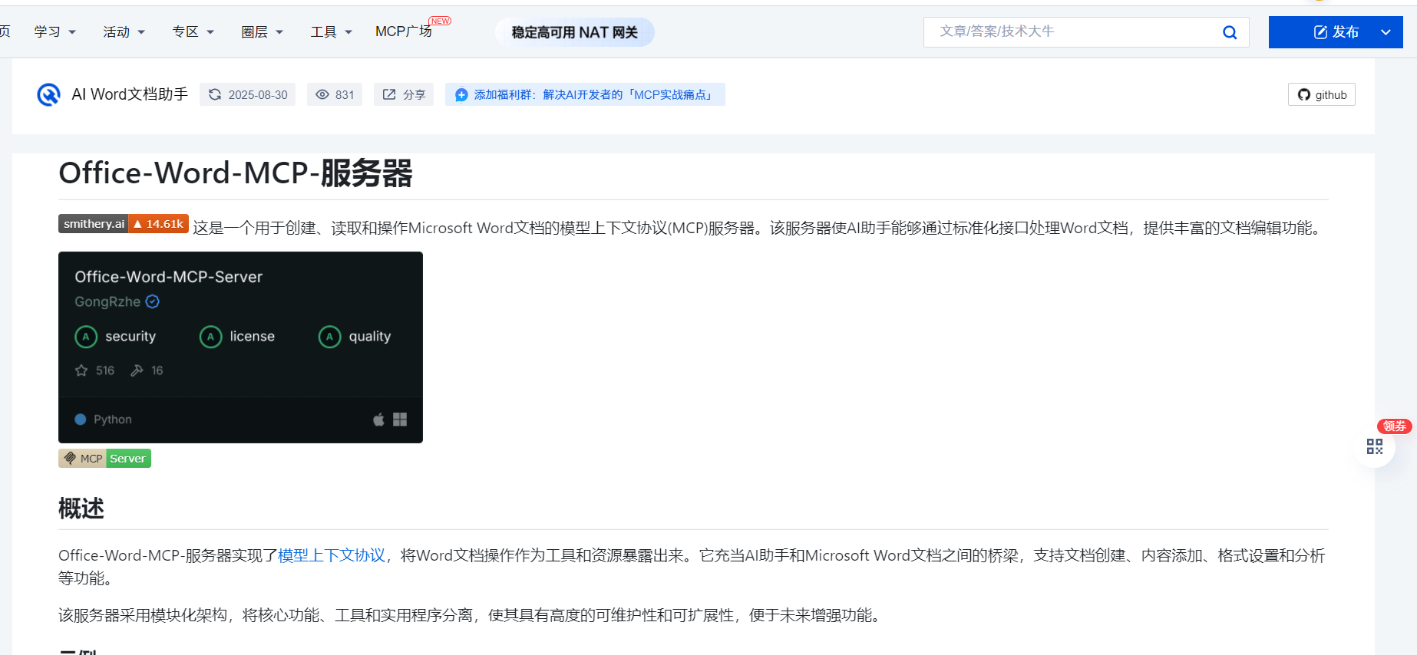Expand the 专区 menu
The height and width of the screenshot is (655, 1417).
coord(193,31)
